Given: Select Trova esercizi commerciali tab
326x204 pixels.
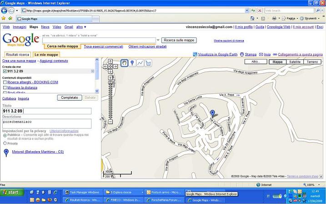Looking at the screenshot, I should pyautogui.click(x=103, y=46).
